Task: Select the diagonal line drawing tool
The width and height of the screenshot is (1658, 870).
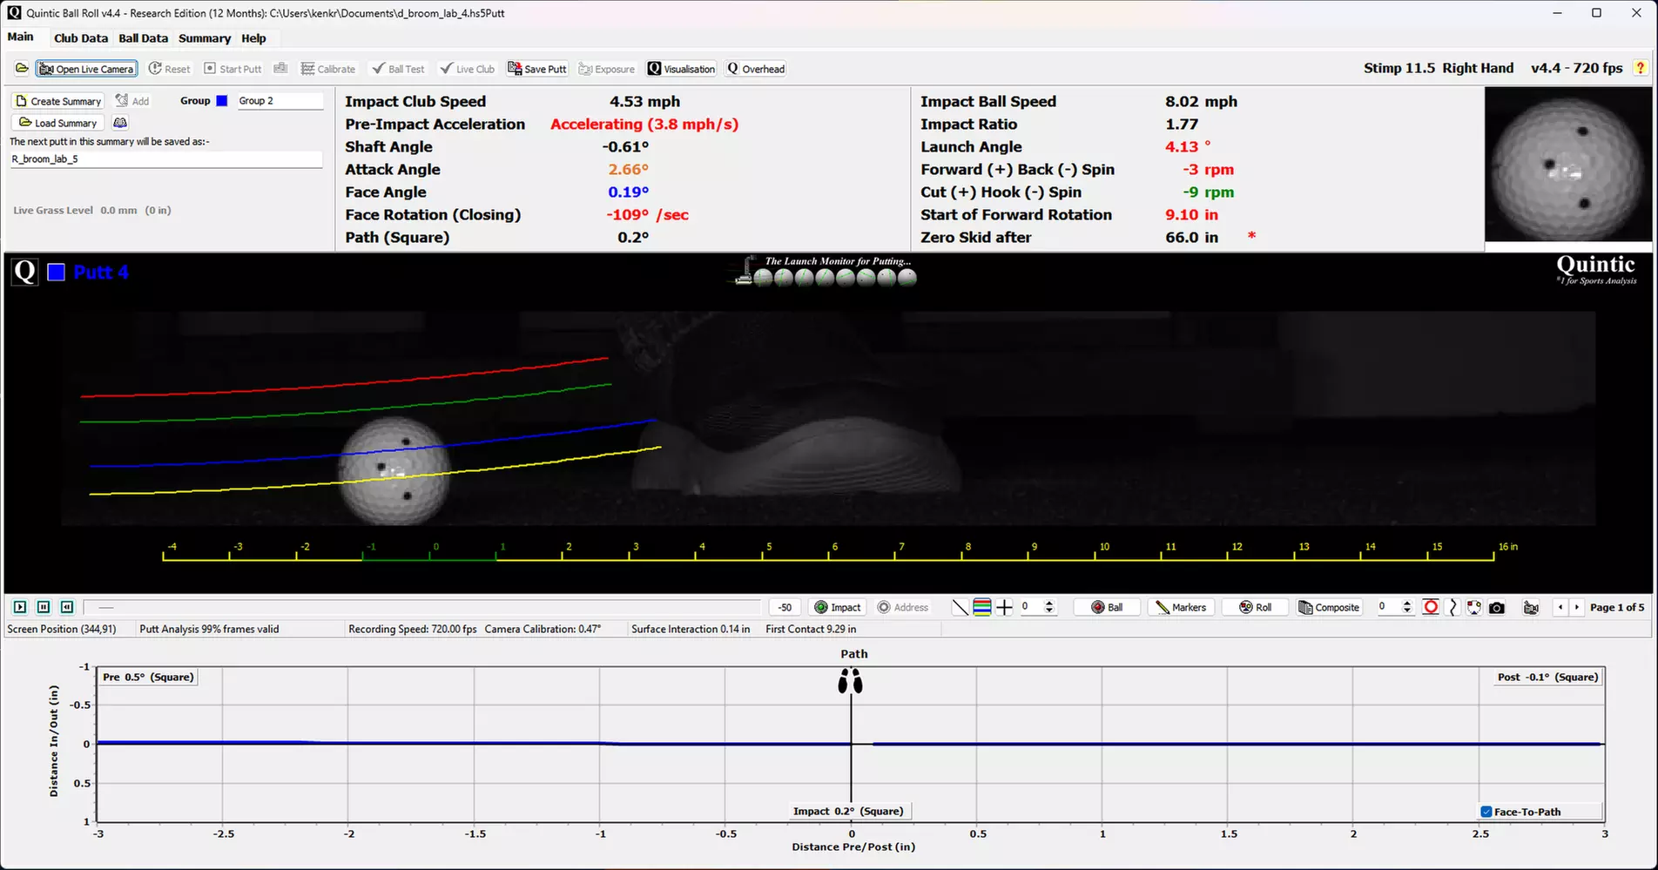Action: [960, 608]
